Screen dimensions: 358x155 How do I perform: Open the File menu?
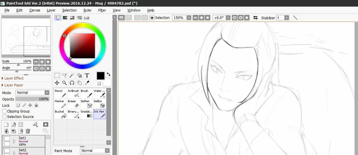point(7,10)
